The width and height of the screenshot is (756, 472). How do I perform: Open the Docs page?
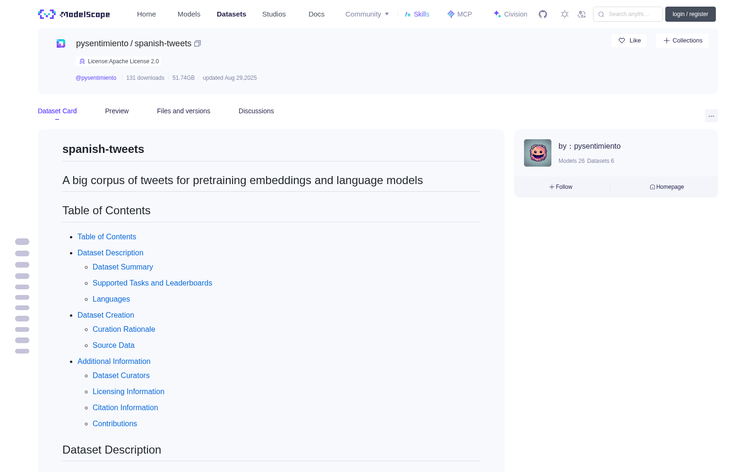click(317, 14)
